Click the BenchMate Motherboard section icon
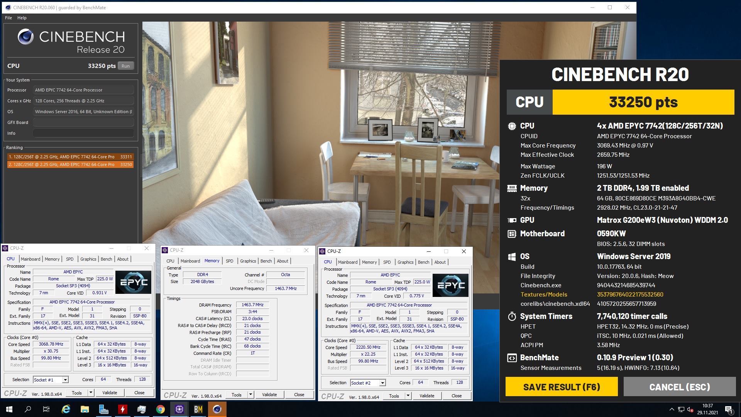The width and height of the screenshot is (741, 417). [512, 234]
